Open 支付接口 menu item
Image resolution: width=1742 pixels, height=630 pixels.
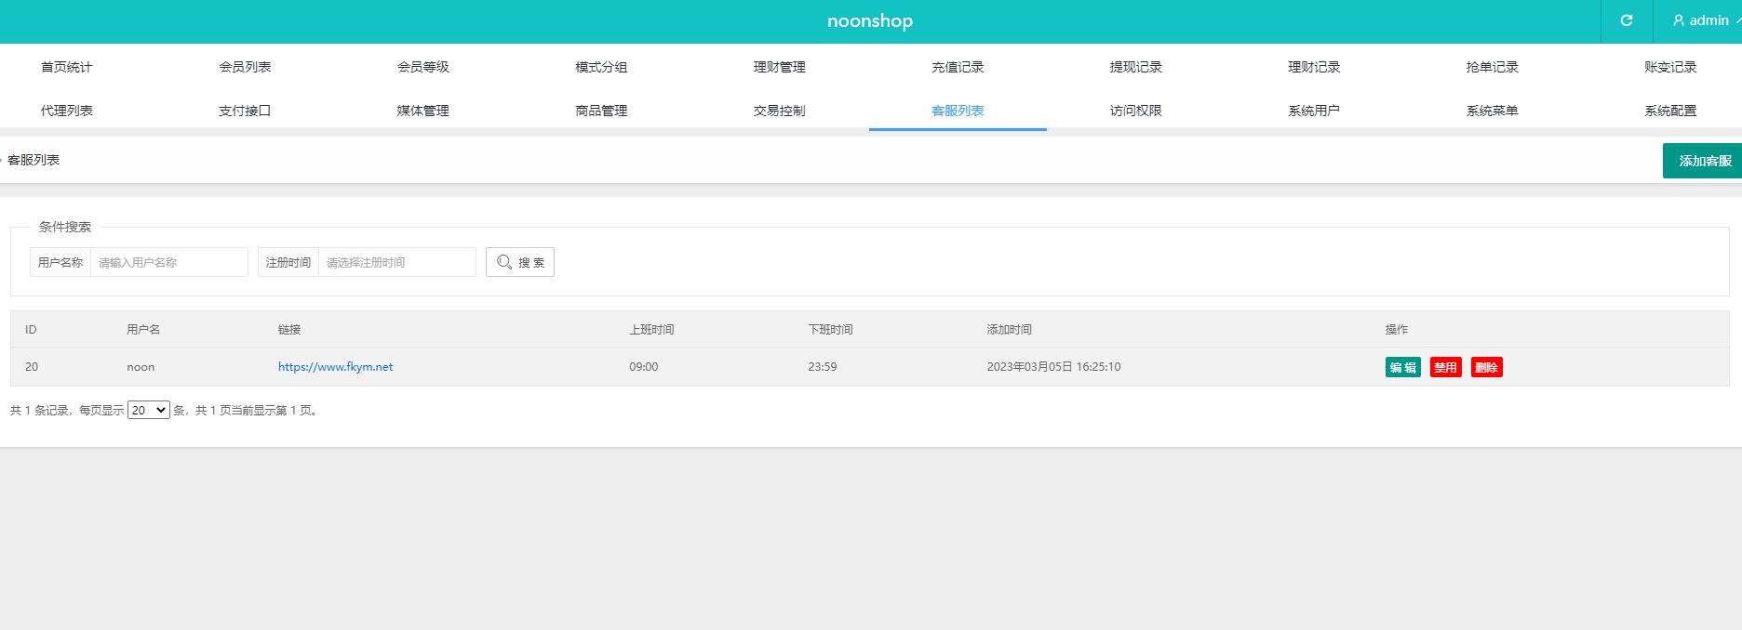(x=245, y=111)
